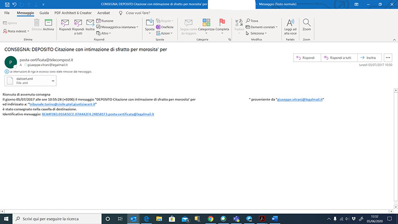
Task: Open the File tab
Action: (7, 13)
